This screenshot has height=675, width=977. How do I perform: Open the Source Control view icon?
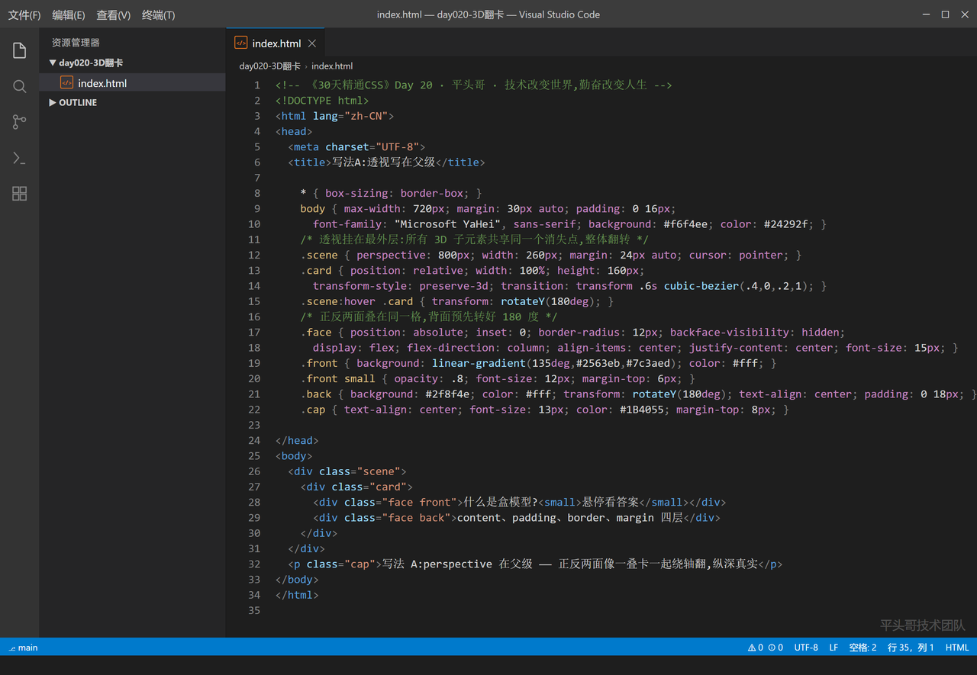(x=20, y=122)
